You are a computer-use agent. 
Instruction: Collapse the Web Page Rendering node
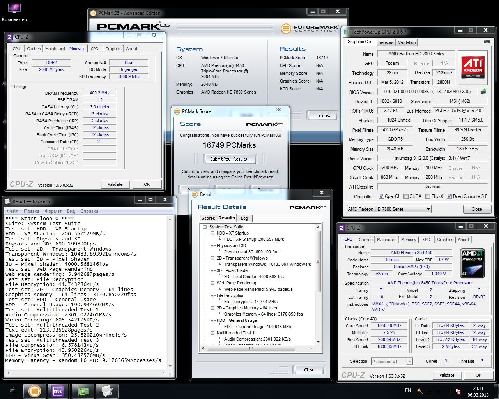[213, 283]
